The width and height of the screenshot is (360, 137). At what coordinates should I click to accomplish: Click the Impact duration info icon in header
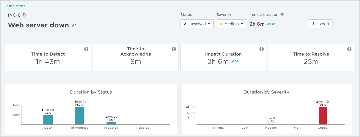[282, 14]
